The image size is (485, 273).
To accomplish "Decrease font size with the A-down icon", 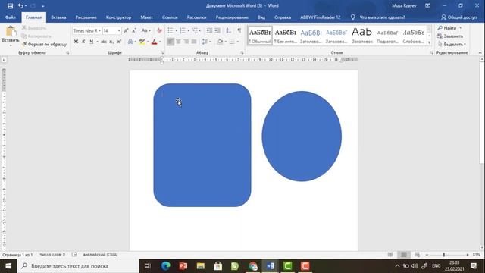I will pos(134,30).
